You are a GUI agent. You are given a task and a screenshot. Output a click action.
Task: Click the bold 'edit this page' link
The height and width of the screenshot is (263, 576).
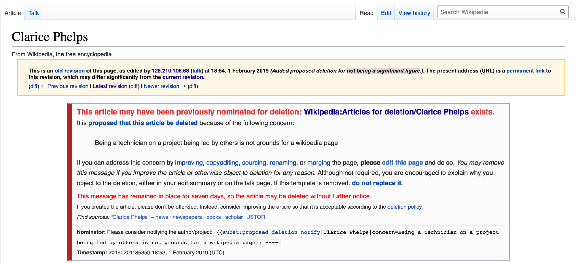click(402, 163)
